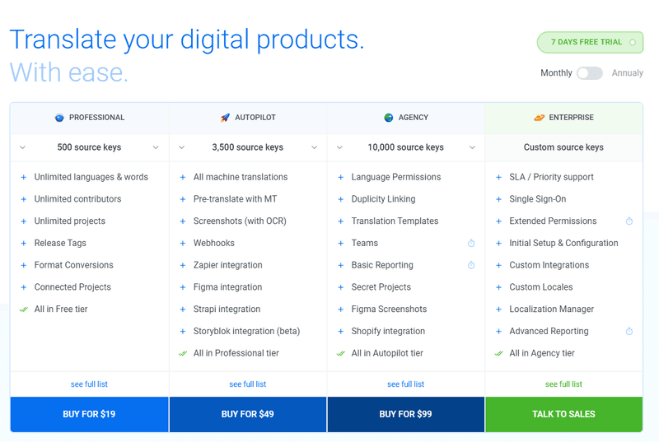
Task: Click Figma integration feature text
Action: click(x=228, y=287)
